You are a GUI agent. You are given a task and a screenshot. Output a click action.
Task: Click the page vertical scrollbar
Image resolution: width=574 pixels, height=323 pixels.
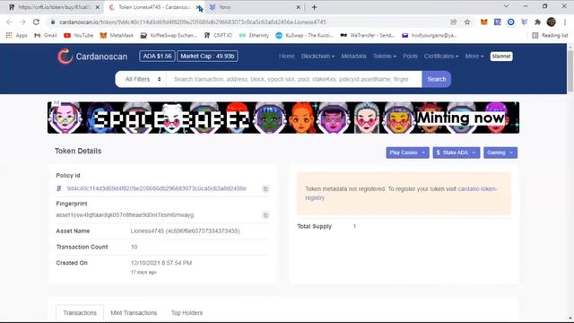click(570, 70)
